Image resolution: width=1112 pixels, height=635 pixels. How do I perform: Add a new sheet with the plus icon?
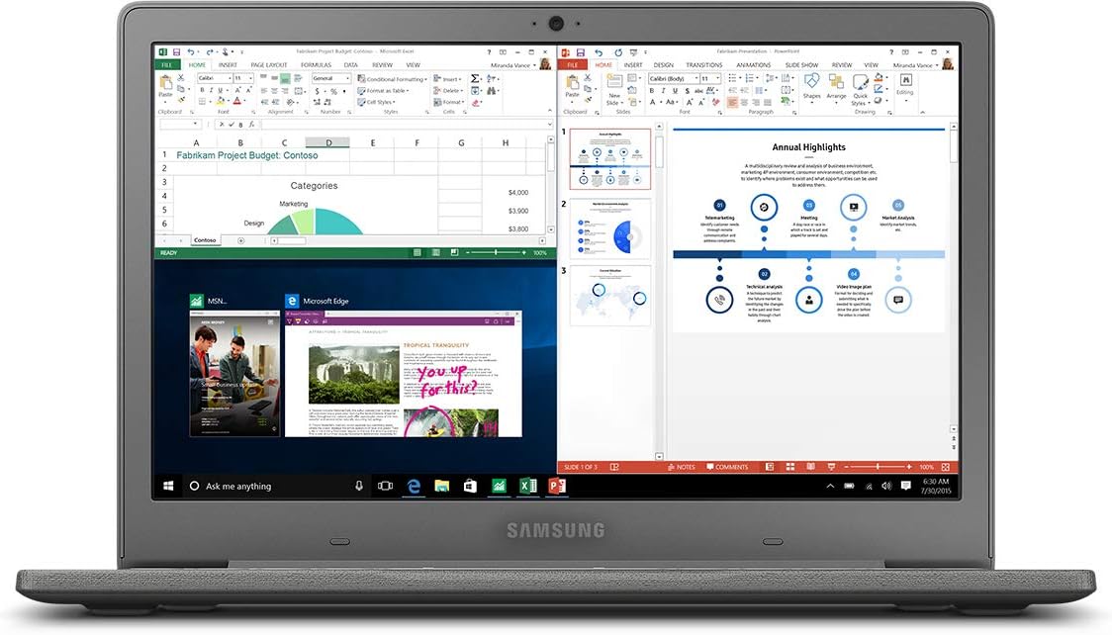point(241,241)
